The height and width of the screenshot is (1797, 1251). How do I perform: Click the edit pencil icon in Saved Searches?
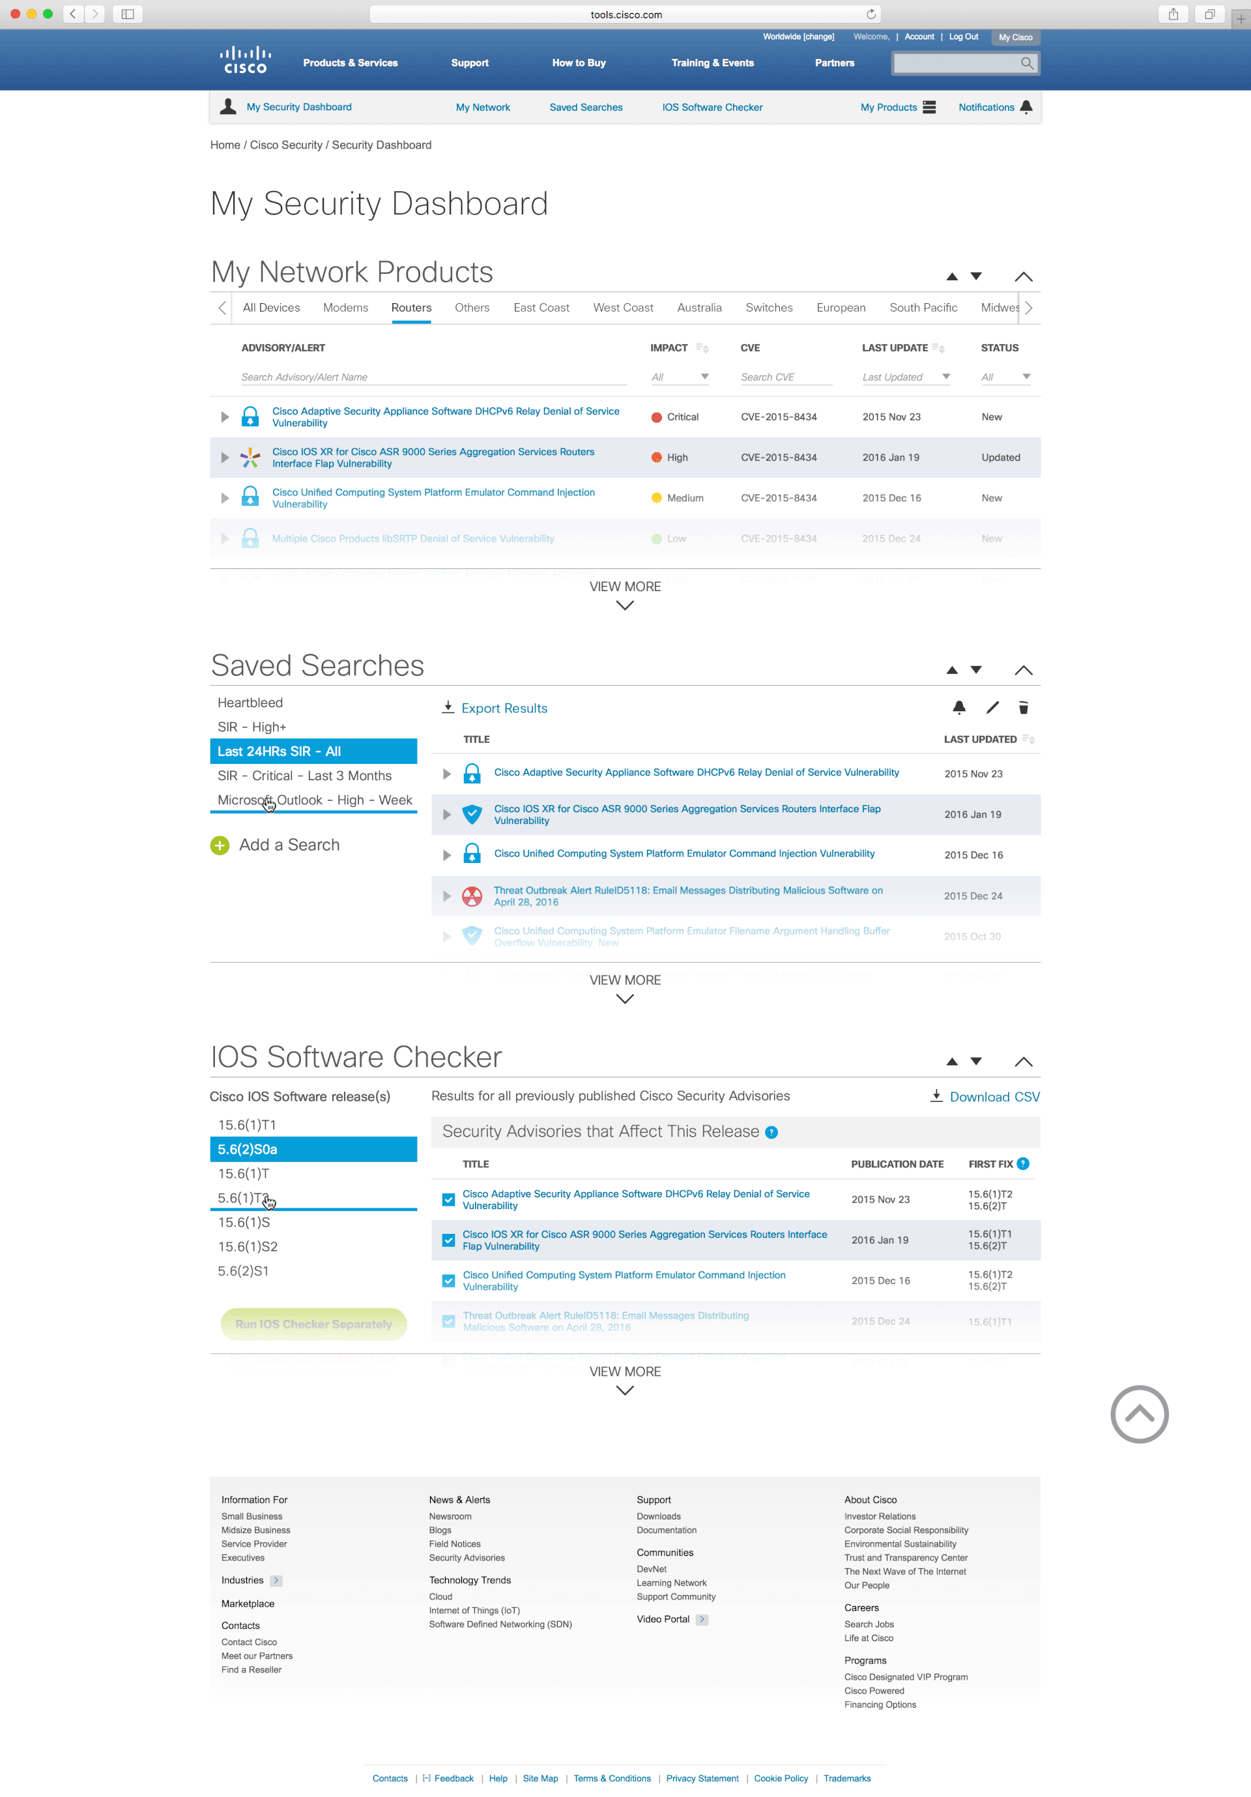[993, 708]
